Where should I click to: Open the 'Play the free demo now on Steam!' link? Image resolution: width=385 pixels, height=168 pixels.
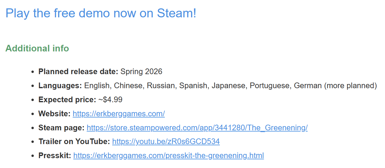point(101,13)
